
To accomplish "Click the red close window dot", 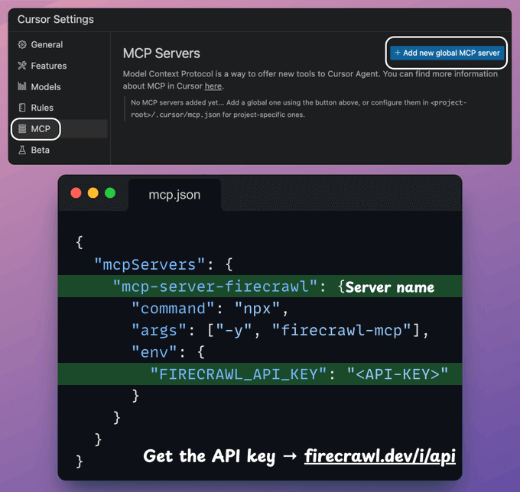I will tap(76, 193).
